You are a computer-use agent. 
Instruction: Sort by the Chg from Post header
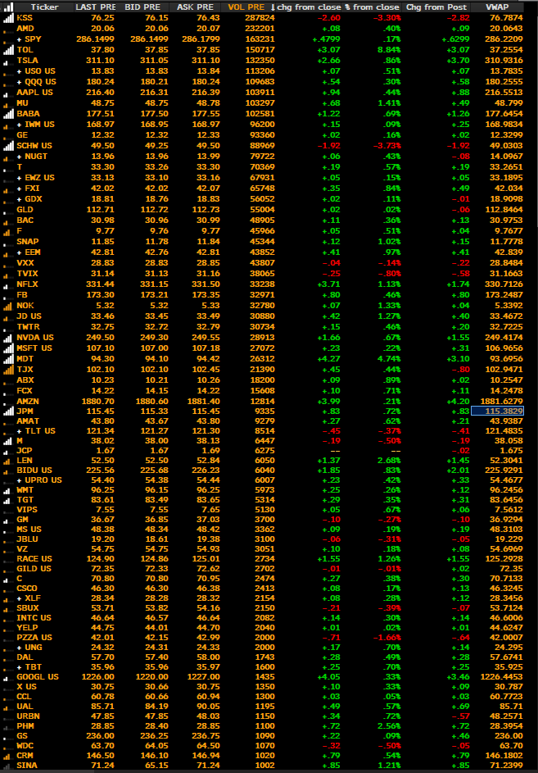pyautogui.click(x=436, y=7)
